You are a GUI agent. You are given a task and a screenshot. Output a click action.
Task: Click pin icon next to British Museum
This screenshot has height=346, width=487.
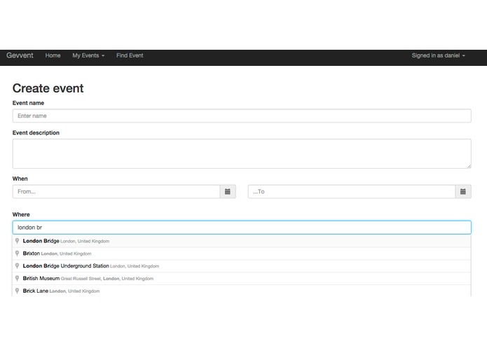[x=18, y=278]
